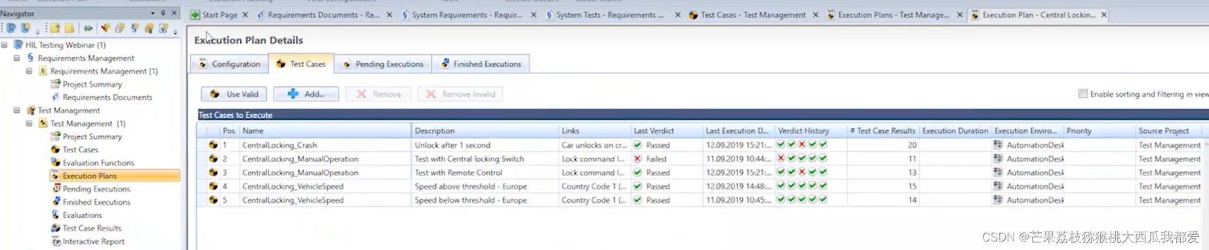Collapse HIL Testing Webinar root node

click(5, 45)
